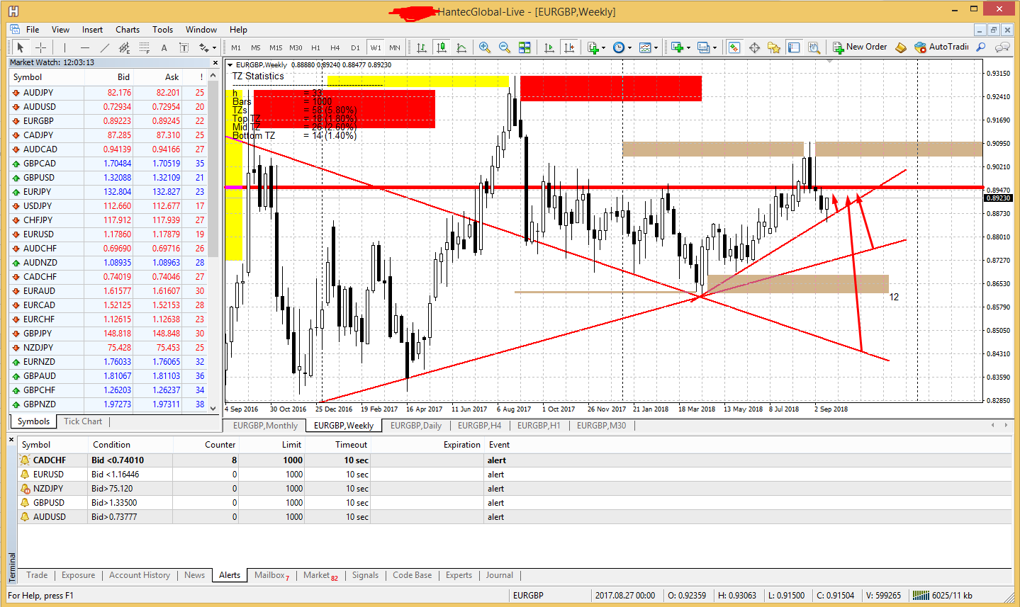
Task: Switch to EURGBP,Daily chart tab
Action: (416, 426)
